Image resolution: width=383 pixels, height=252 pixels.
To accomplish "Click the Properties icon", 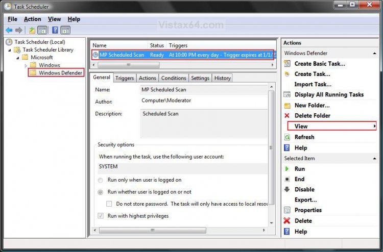I will pos(287,210).
